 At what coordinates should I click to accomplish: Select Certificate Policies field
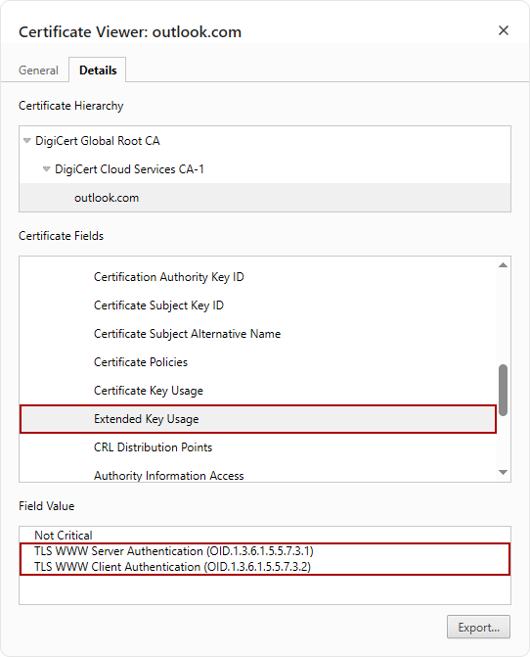258,362
